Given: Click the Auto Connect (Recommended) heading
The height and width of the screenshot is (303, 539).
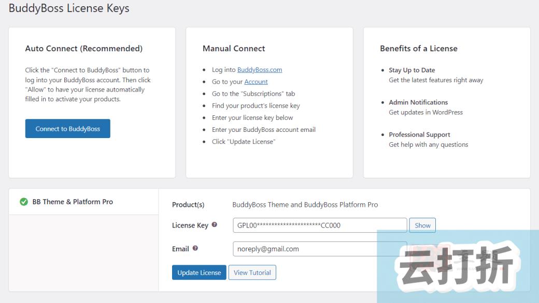Looking at the screenshot, I should coord(83,48).
